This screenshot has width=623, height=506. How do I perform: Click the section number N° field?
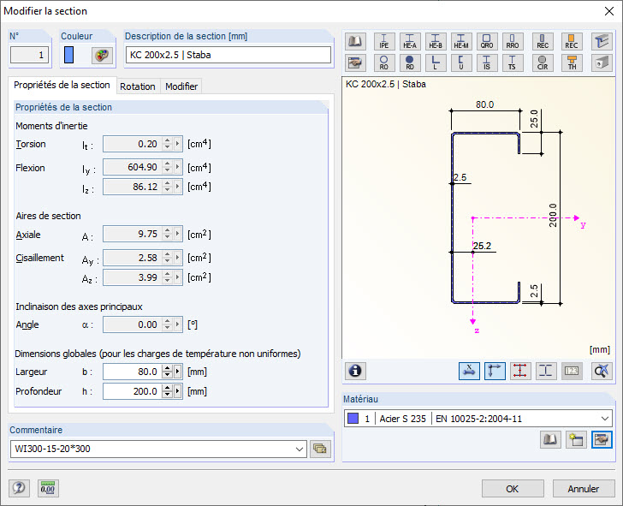point(29,55)
